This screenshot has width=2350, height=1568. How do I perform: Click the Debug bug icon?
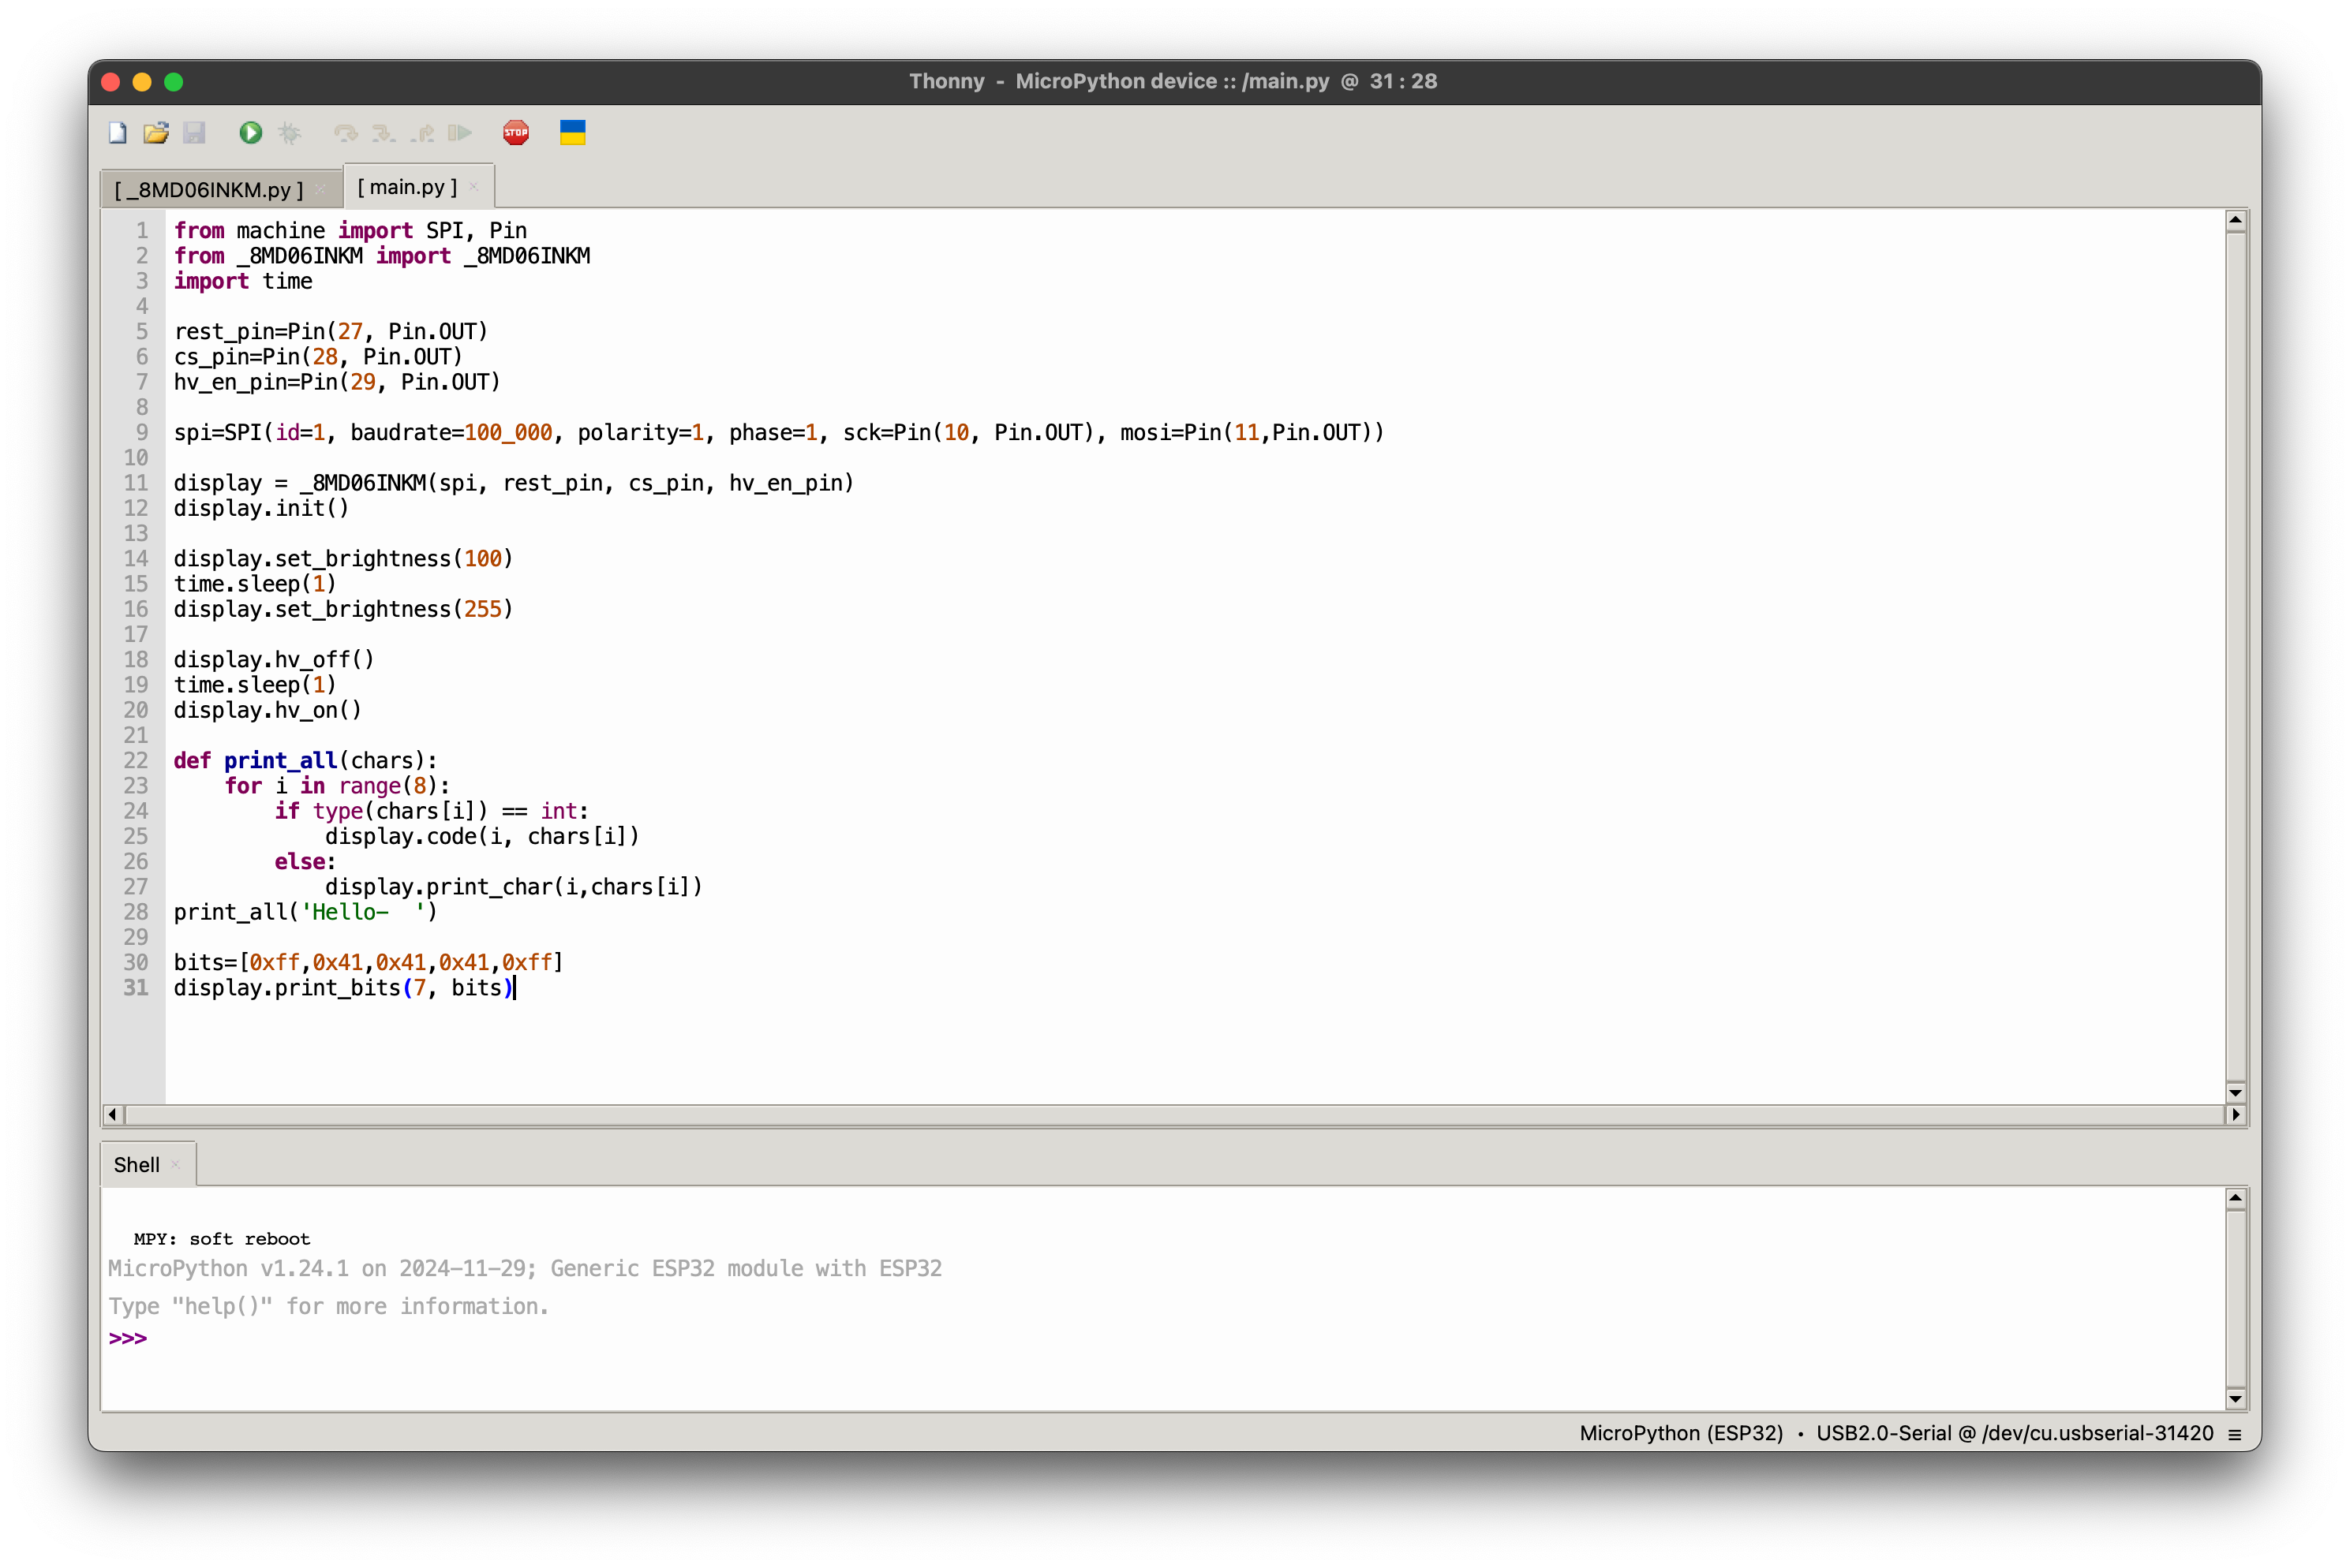coord(289,133)
